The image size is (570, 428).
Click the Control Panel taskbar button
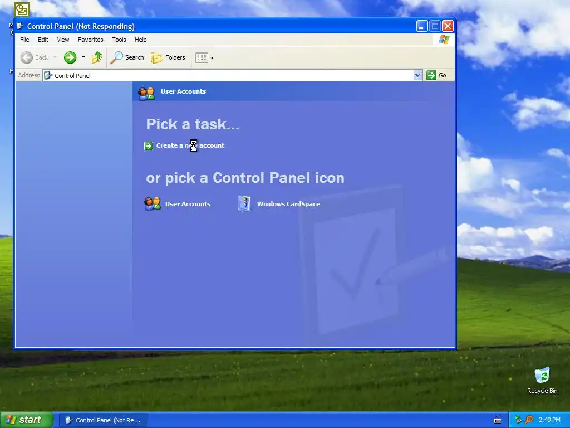click(103, 420)
